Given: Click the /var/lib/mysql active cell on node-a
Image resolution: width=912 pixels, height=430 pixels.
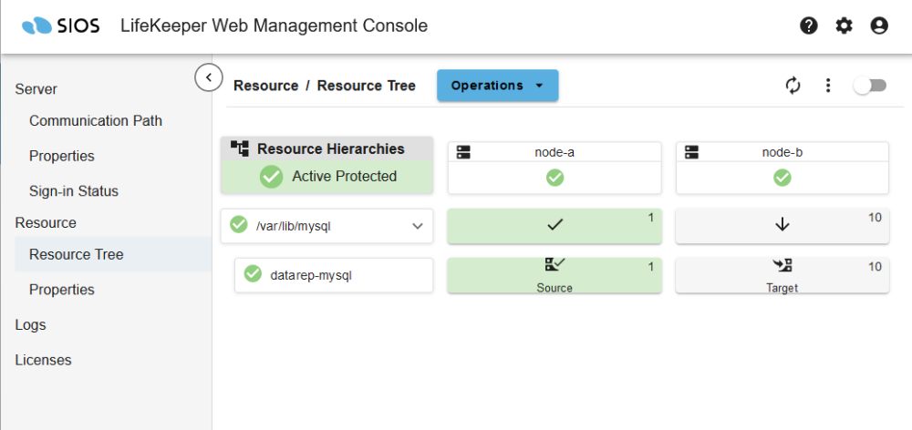Looking at the screenshot, I should 554,226.
